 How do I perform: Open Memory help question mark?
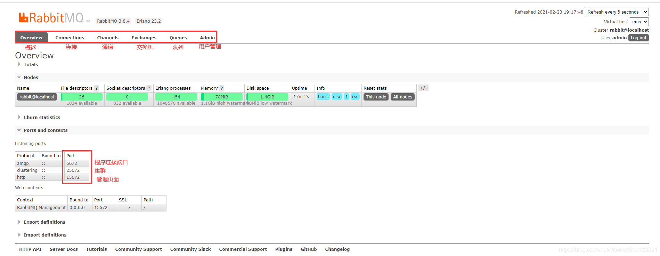pyautogui.click(x=222, y=88)
